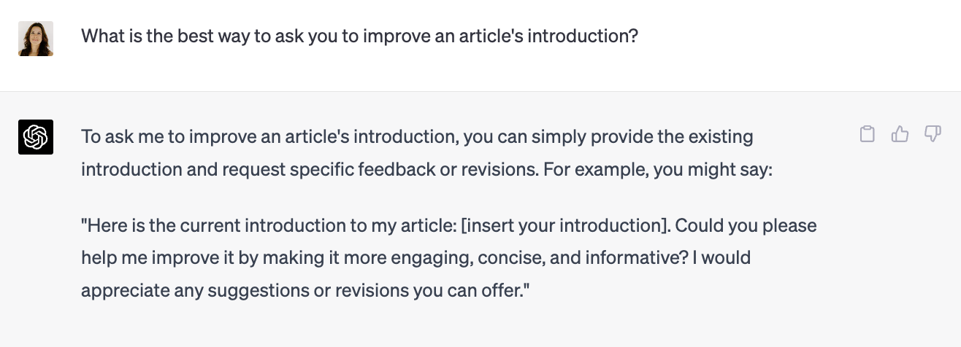Give the response a thumbs down
Viewport: 961px width, 347px height.
pos(933,134)
